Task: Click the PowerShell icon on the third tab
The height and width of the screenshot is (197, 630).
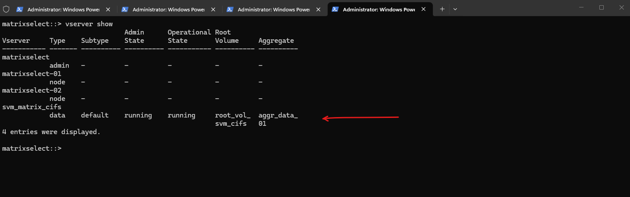Action: click(x=230, y=9)
